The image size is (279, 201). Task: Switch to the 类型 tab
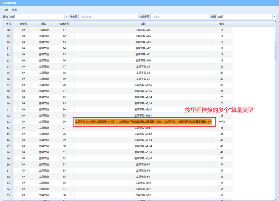coord(14,10)
